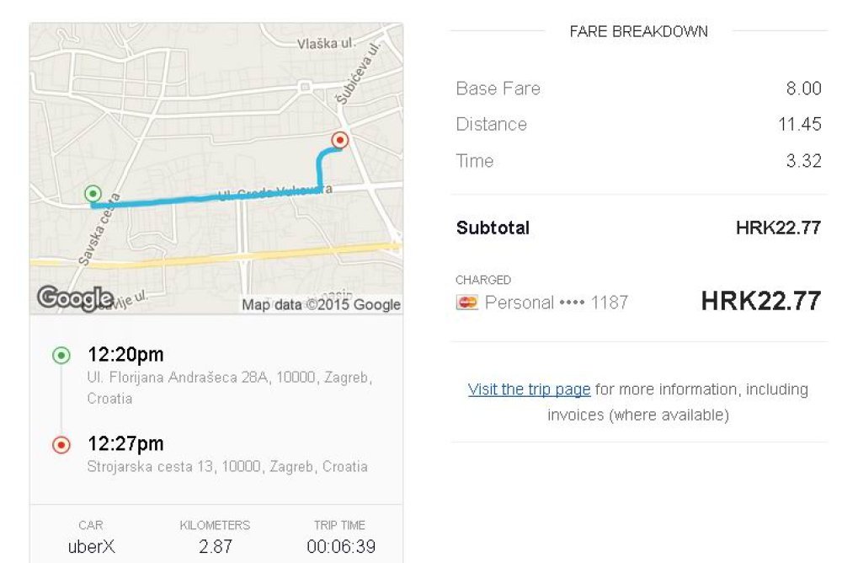842x563 pixels.
Task: Click the green pickup marker on map
Action: pyautogui.click(x=93, y=194)
